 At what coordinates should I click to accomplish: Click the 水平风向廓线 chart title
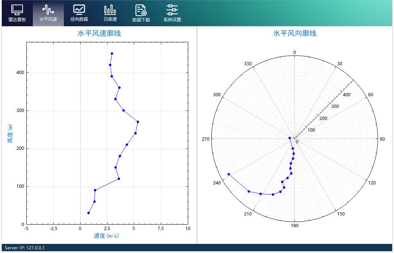(x=295, y=33)
